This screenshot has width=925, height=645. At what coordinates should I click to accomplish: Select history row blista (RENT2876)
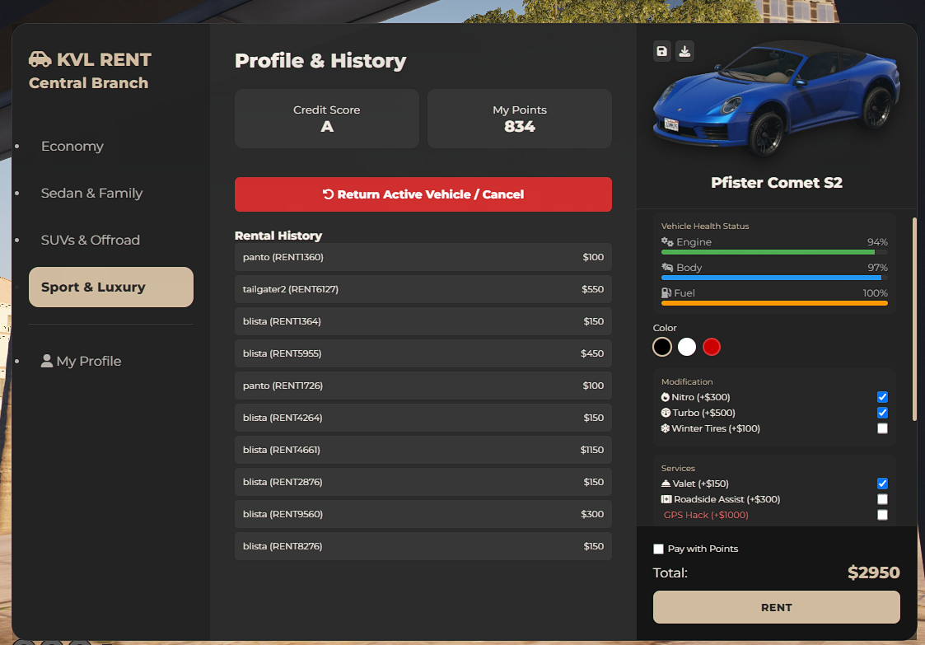pos(423,482)
